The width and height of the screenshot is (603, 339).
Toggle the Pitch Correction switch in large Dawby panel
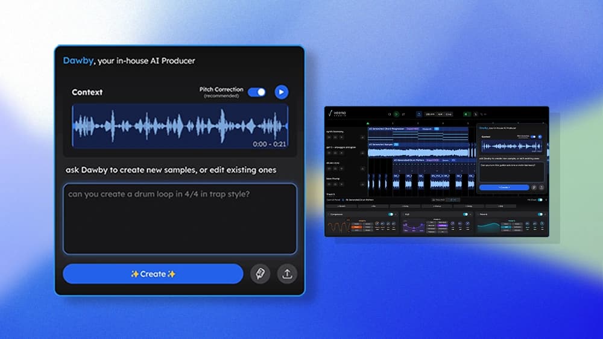pos(256,92)
